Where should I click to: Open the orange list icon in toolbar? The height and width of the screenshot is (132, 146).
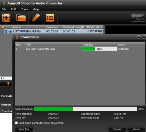[50, 18]
